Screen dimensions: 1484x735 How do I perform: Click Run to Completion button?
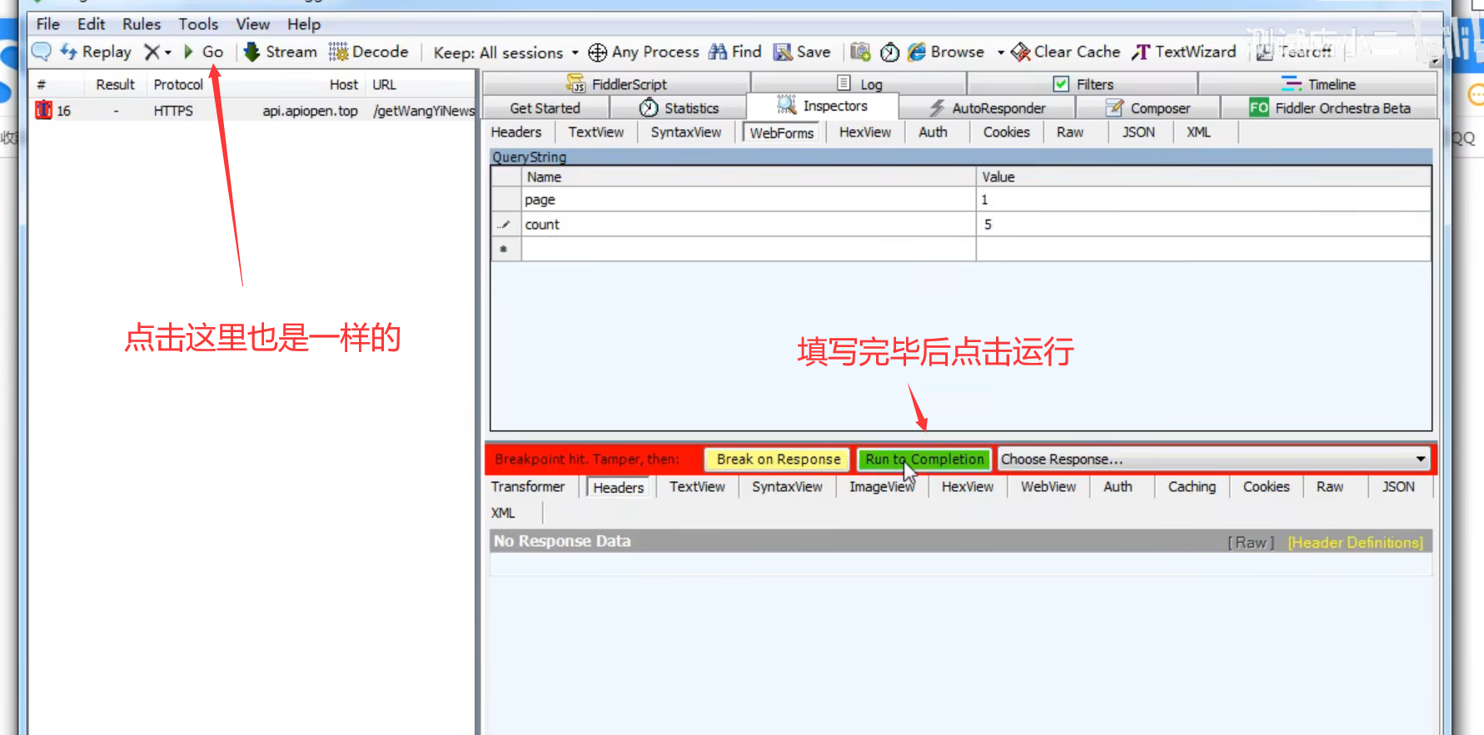(924, 459)
